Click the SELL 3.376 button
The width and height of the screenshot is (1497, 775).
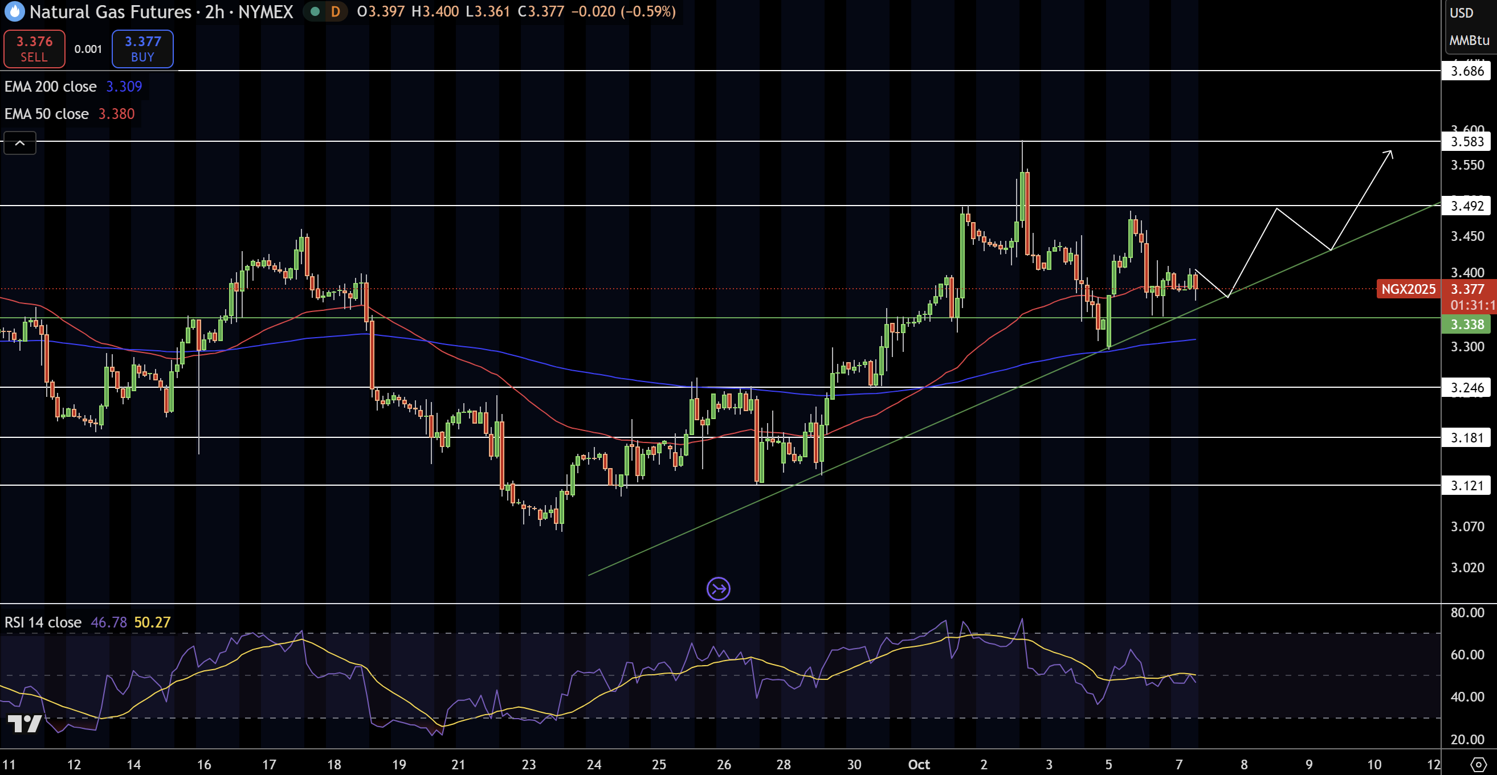[x=34, y=49]
